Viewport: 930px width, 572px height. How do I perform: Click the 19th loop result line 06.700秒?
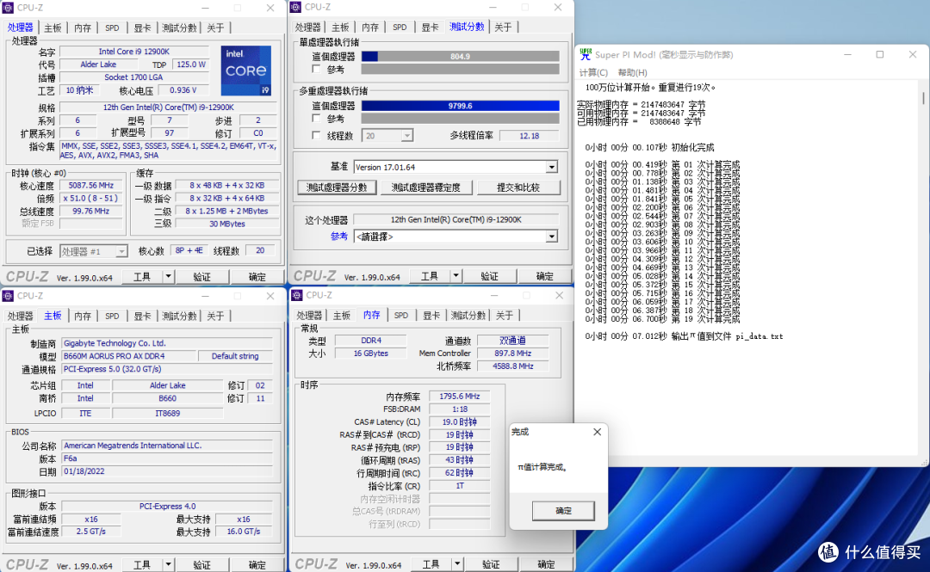click(x=662, y=319)
